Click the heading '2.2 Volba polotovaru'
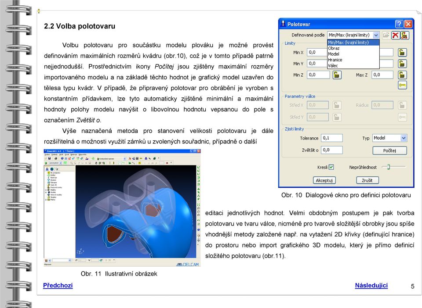422x308 pixels. click(80, 26)
